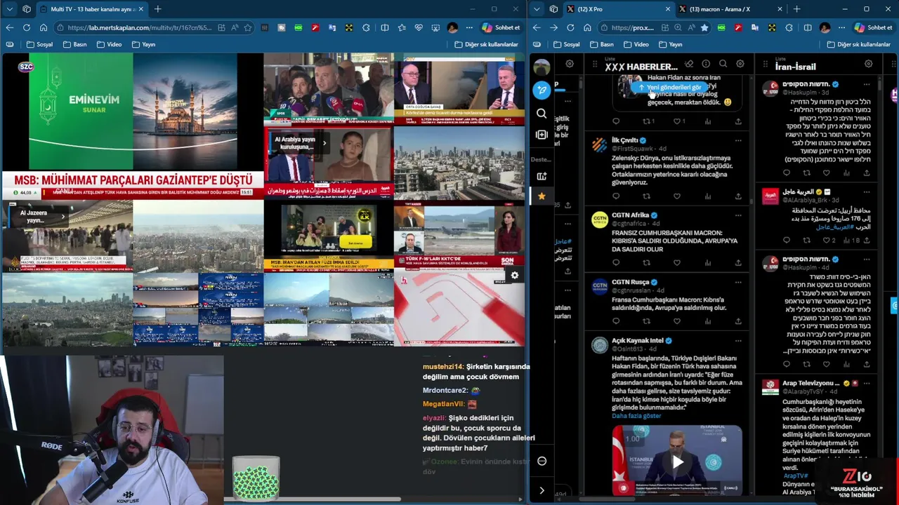Open CGTN Afrika profile name
The height and width of the screenshot is (505, 899).
click(630, 215)
